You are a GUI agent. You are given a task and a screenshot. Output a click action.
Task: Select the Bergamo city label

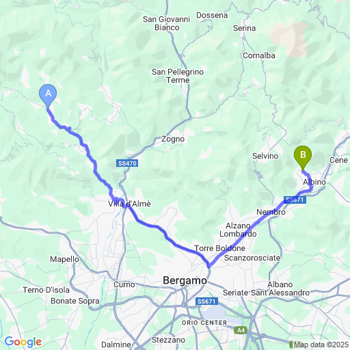(185, 280)
